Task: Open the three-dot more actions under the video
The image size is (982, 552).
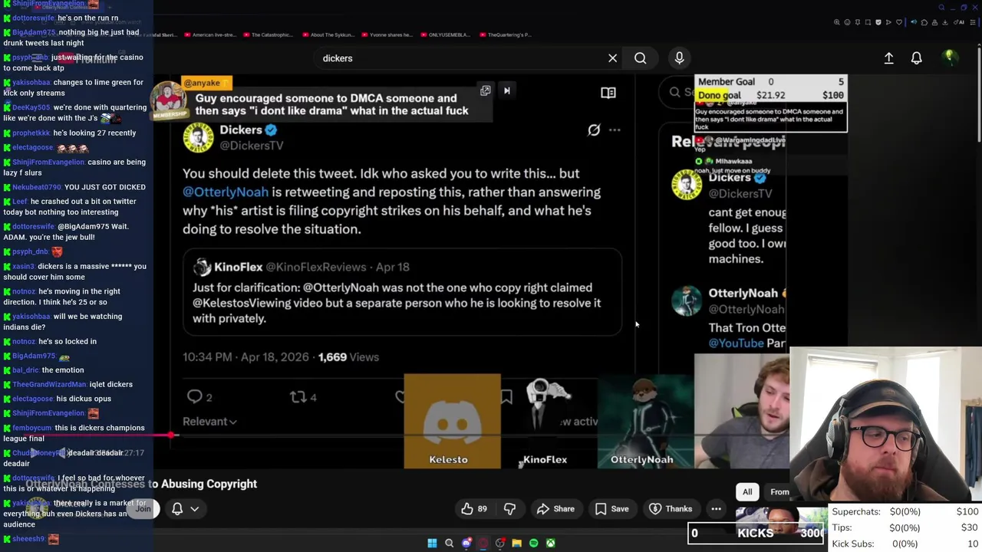Action: (716, 508)
